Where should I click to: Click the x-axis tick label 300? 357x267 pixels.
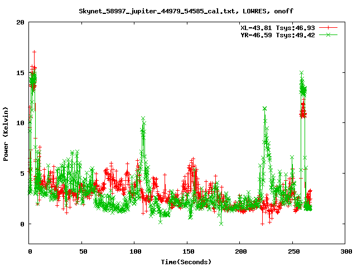346,251
